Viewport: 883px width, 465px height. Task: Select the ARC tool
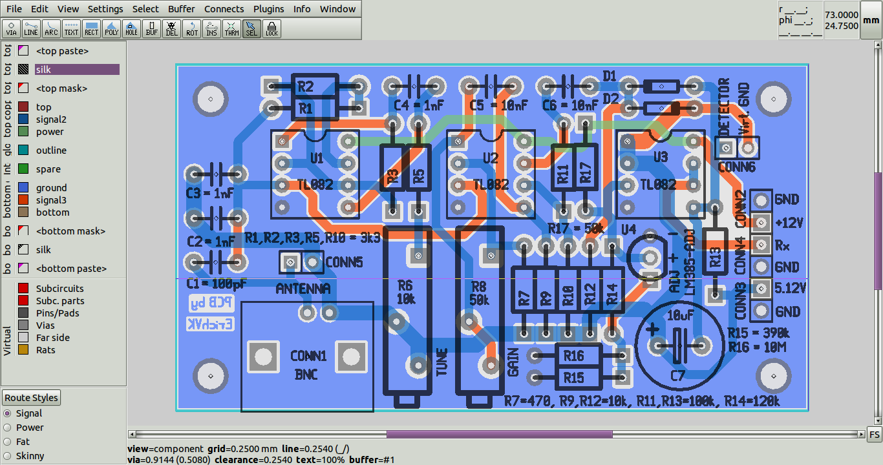click(x=51, y=28)
